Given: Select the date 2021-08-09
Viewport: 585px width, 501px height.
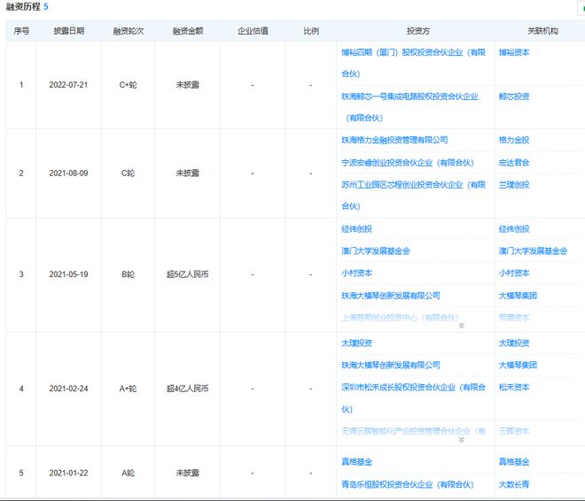Looking at the screenshot, I should [68, 173].
